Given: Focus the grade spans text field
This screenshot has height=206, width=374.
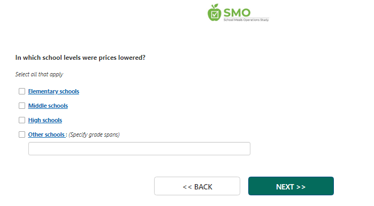Looking at the screenshot, I should pyautogui.click(x=139, y=149).
